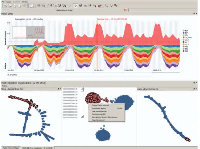
Task: Select device ID ending in 180
Action: [x=70, y=106]
